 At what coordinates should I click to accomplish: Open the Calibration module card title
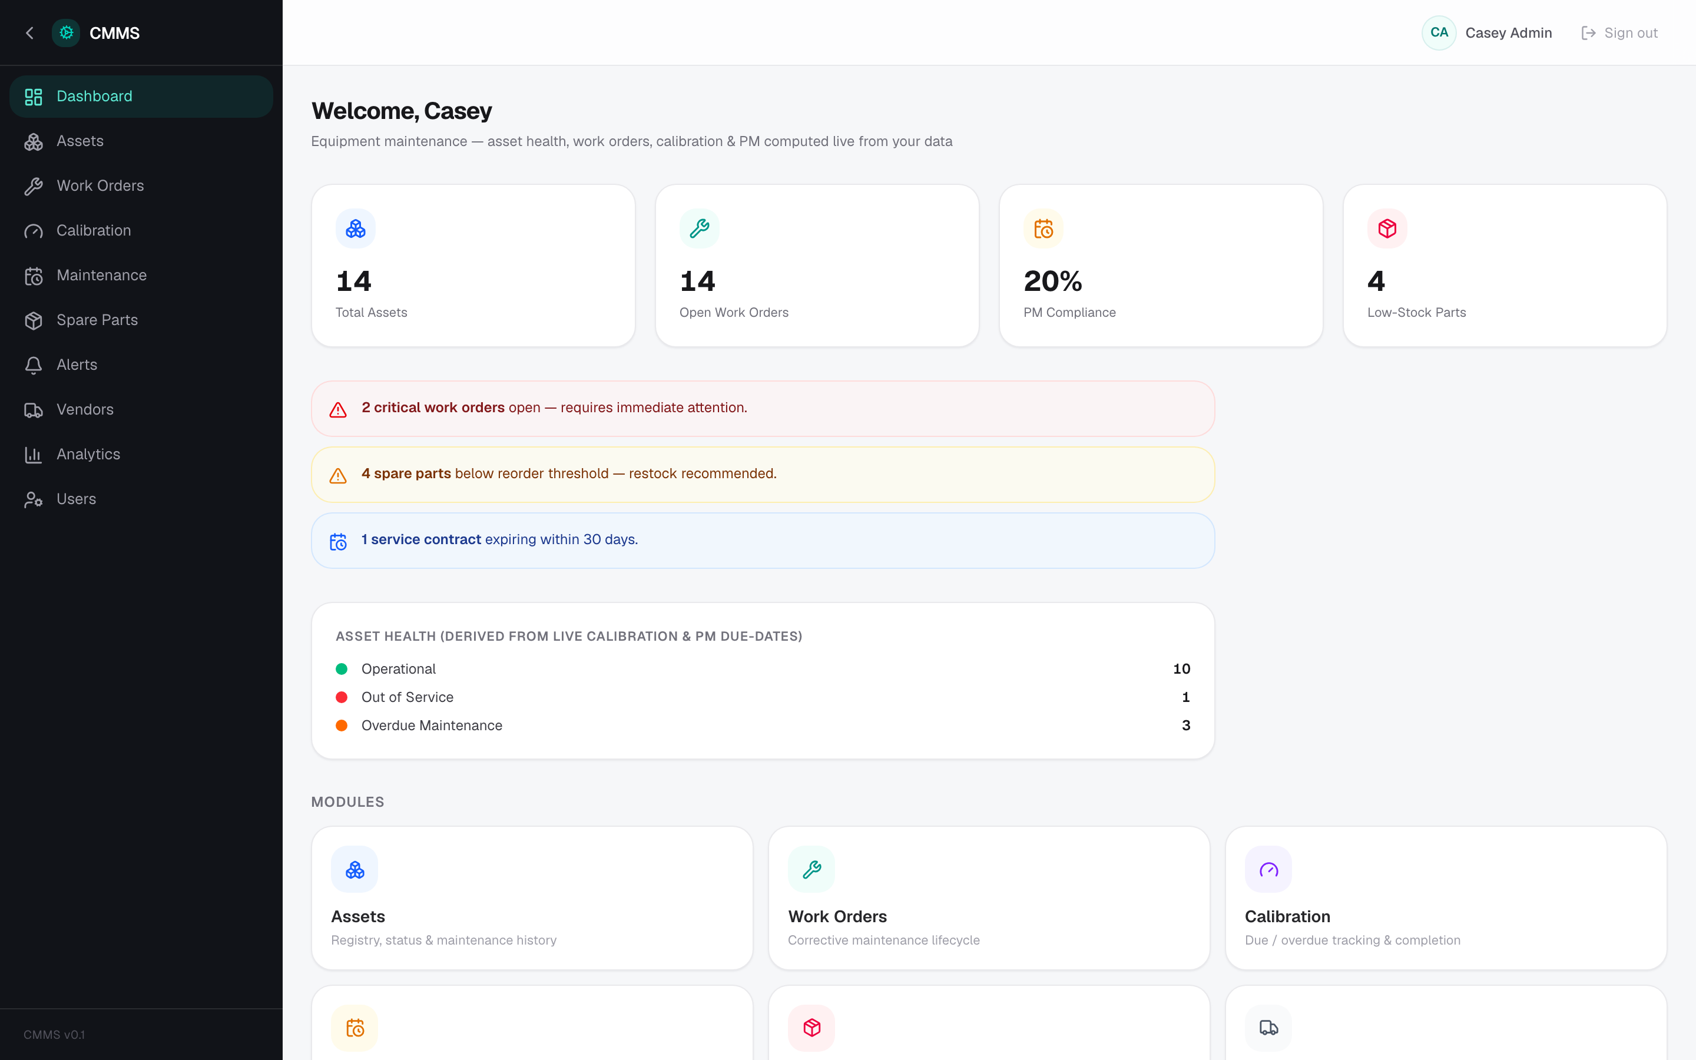tap(1287, 917)
